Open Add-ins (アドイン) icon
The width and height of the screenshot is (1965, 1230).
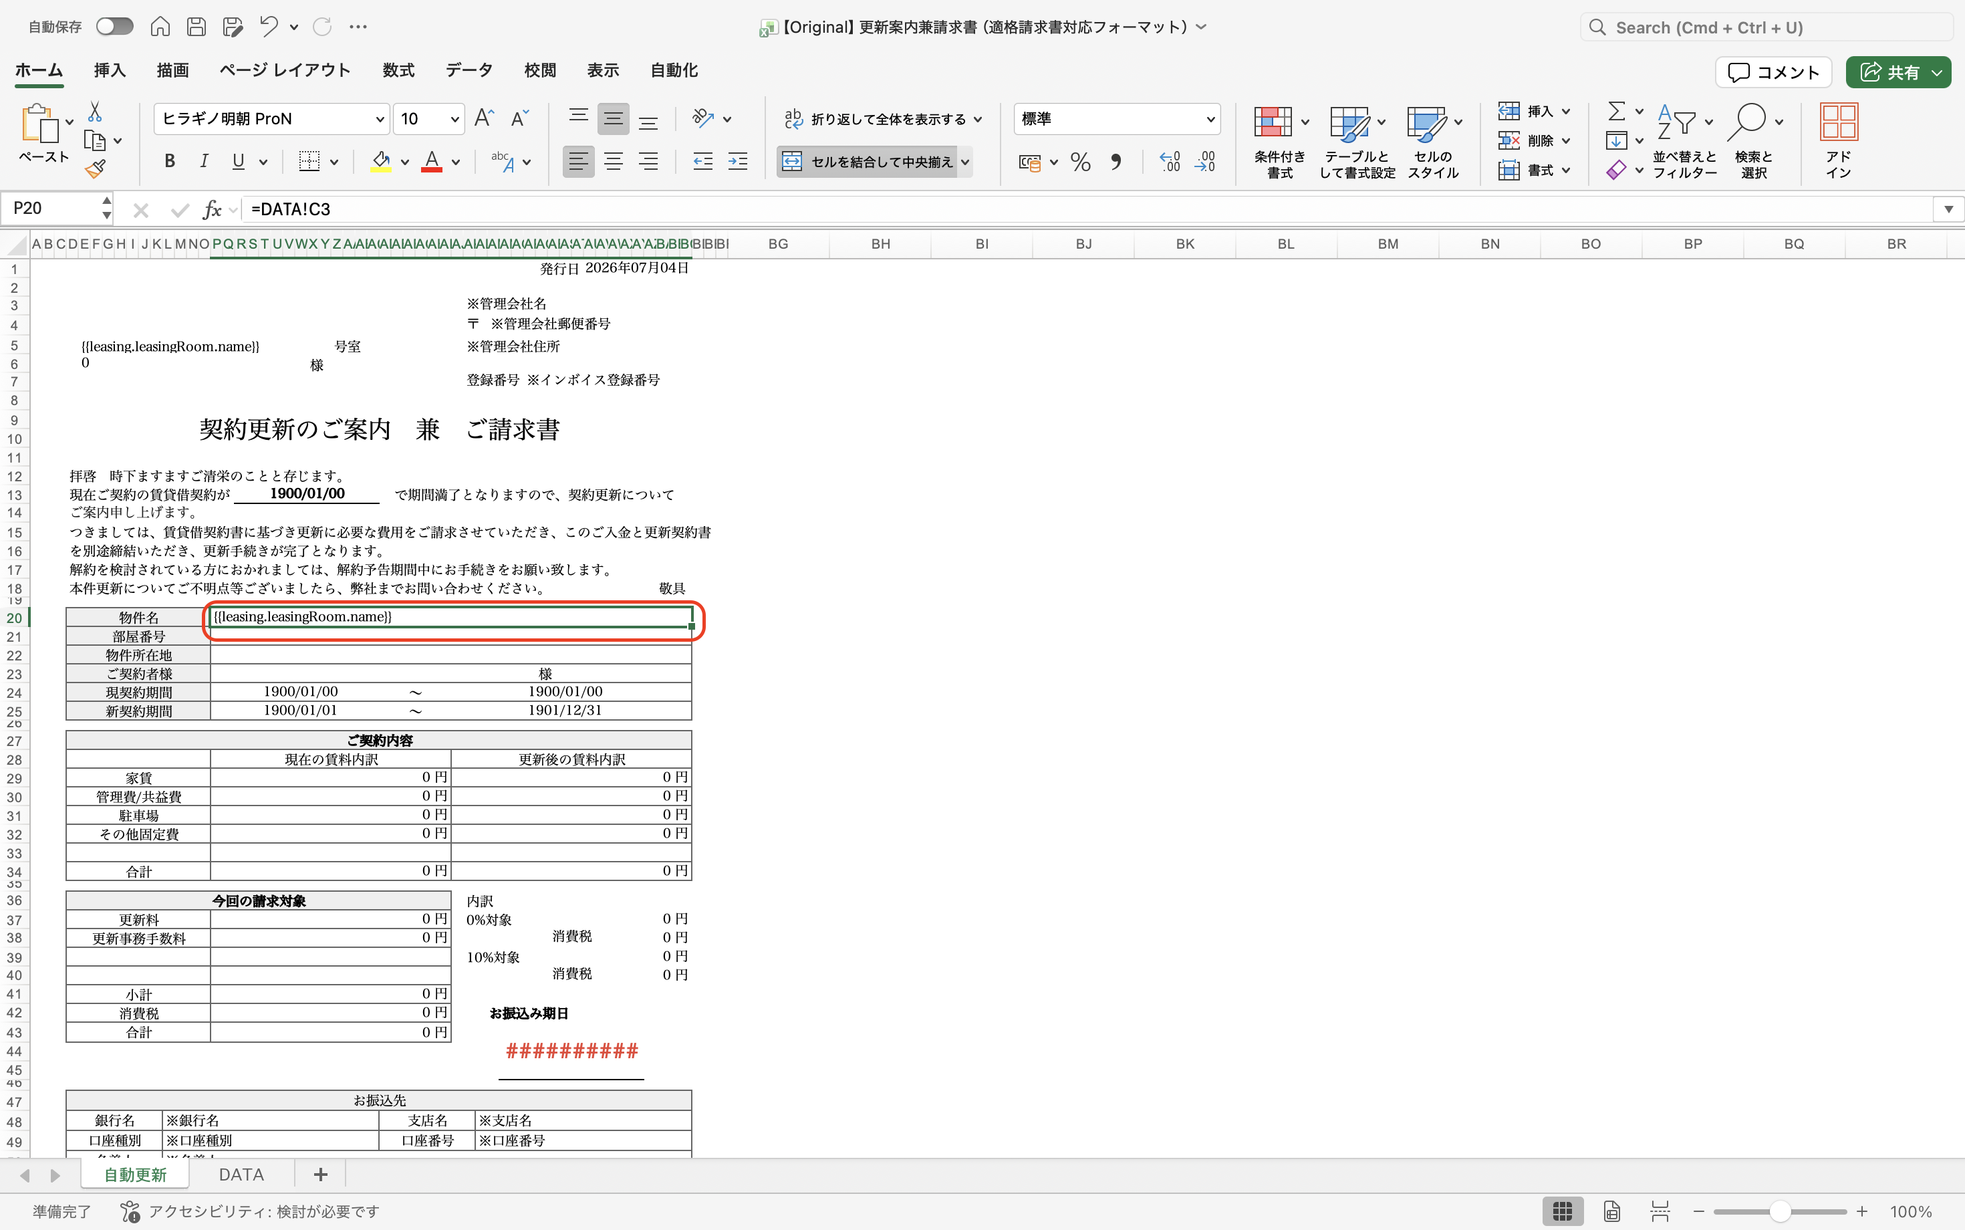[x=1838, y=142]
